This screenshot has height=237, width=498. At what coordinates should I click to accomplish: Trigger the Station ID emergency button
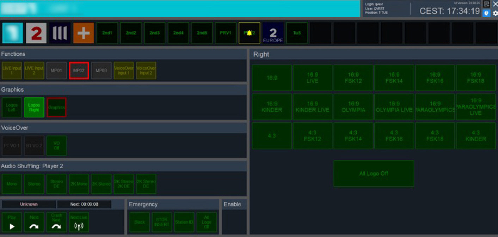[x=184, y=222]
